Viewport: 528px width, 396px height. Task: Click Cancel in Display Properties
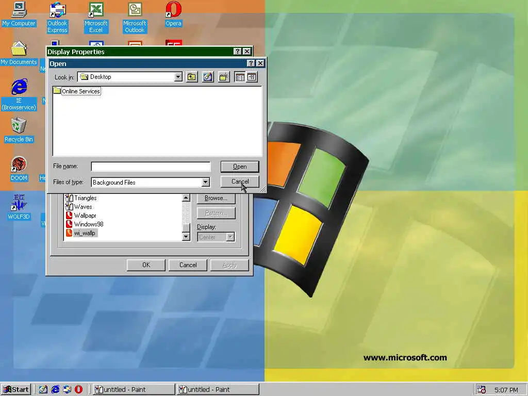[188, 265]
